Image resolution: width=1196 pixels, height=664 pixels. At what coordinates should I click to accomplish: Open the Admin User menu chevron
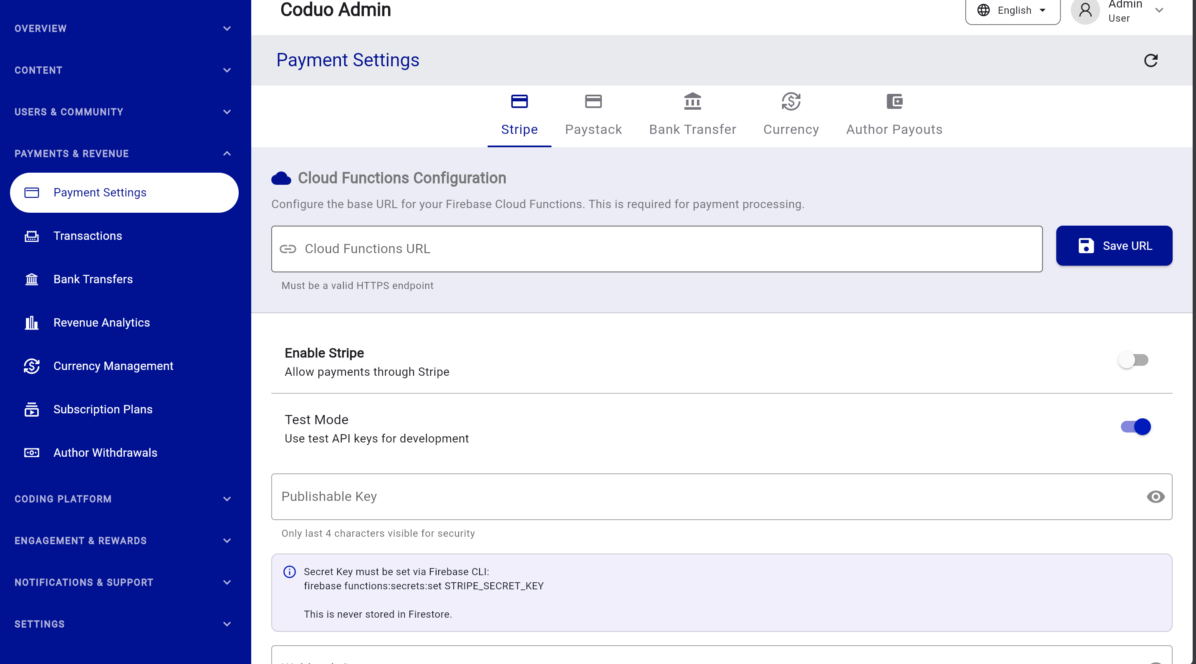[x=1159, y=10]
